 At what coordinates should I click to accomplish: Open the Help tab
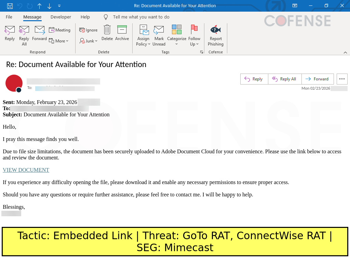[x=85, y=17]
